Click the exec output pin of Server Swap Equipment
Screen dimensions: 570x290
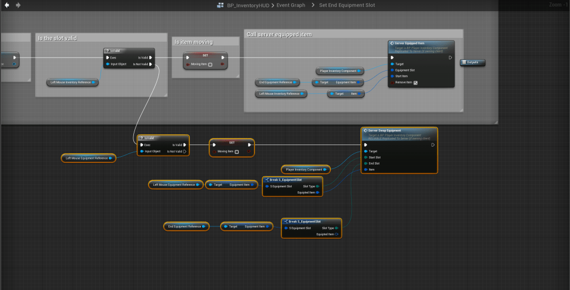point(433,144)
